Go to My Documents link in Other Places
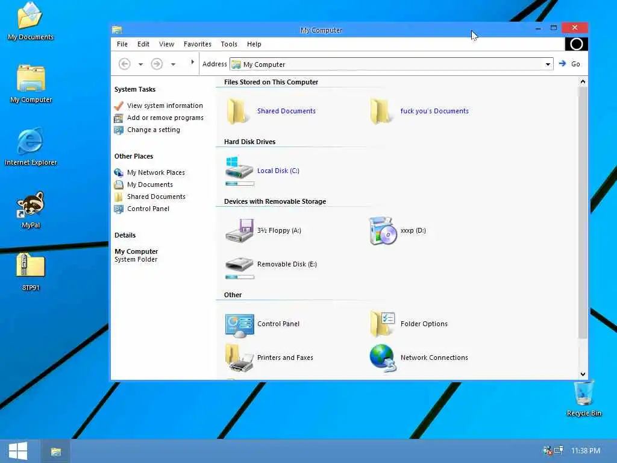The image size is (617, 463). [x=150, y=184]
